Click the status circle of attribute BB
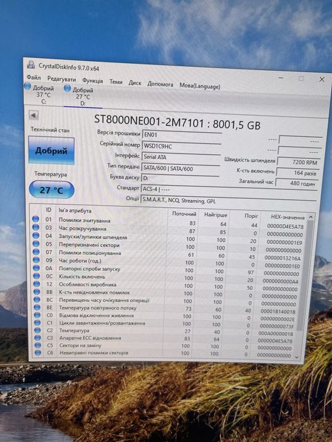 37,292
